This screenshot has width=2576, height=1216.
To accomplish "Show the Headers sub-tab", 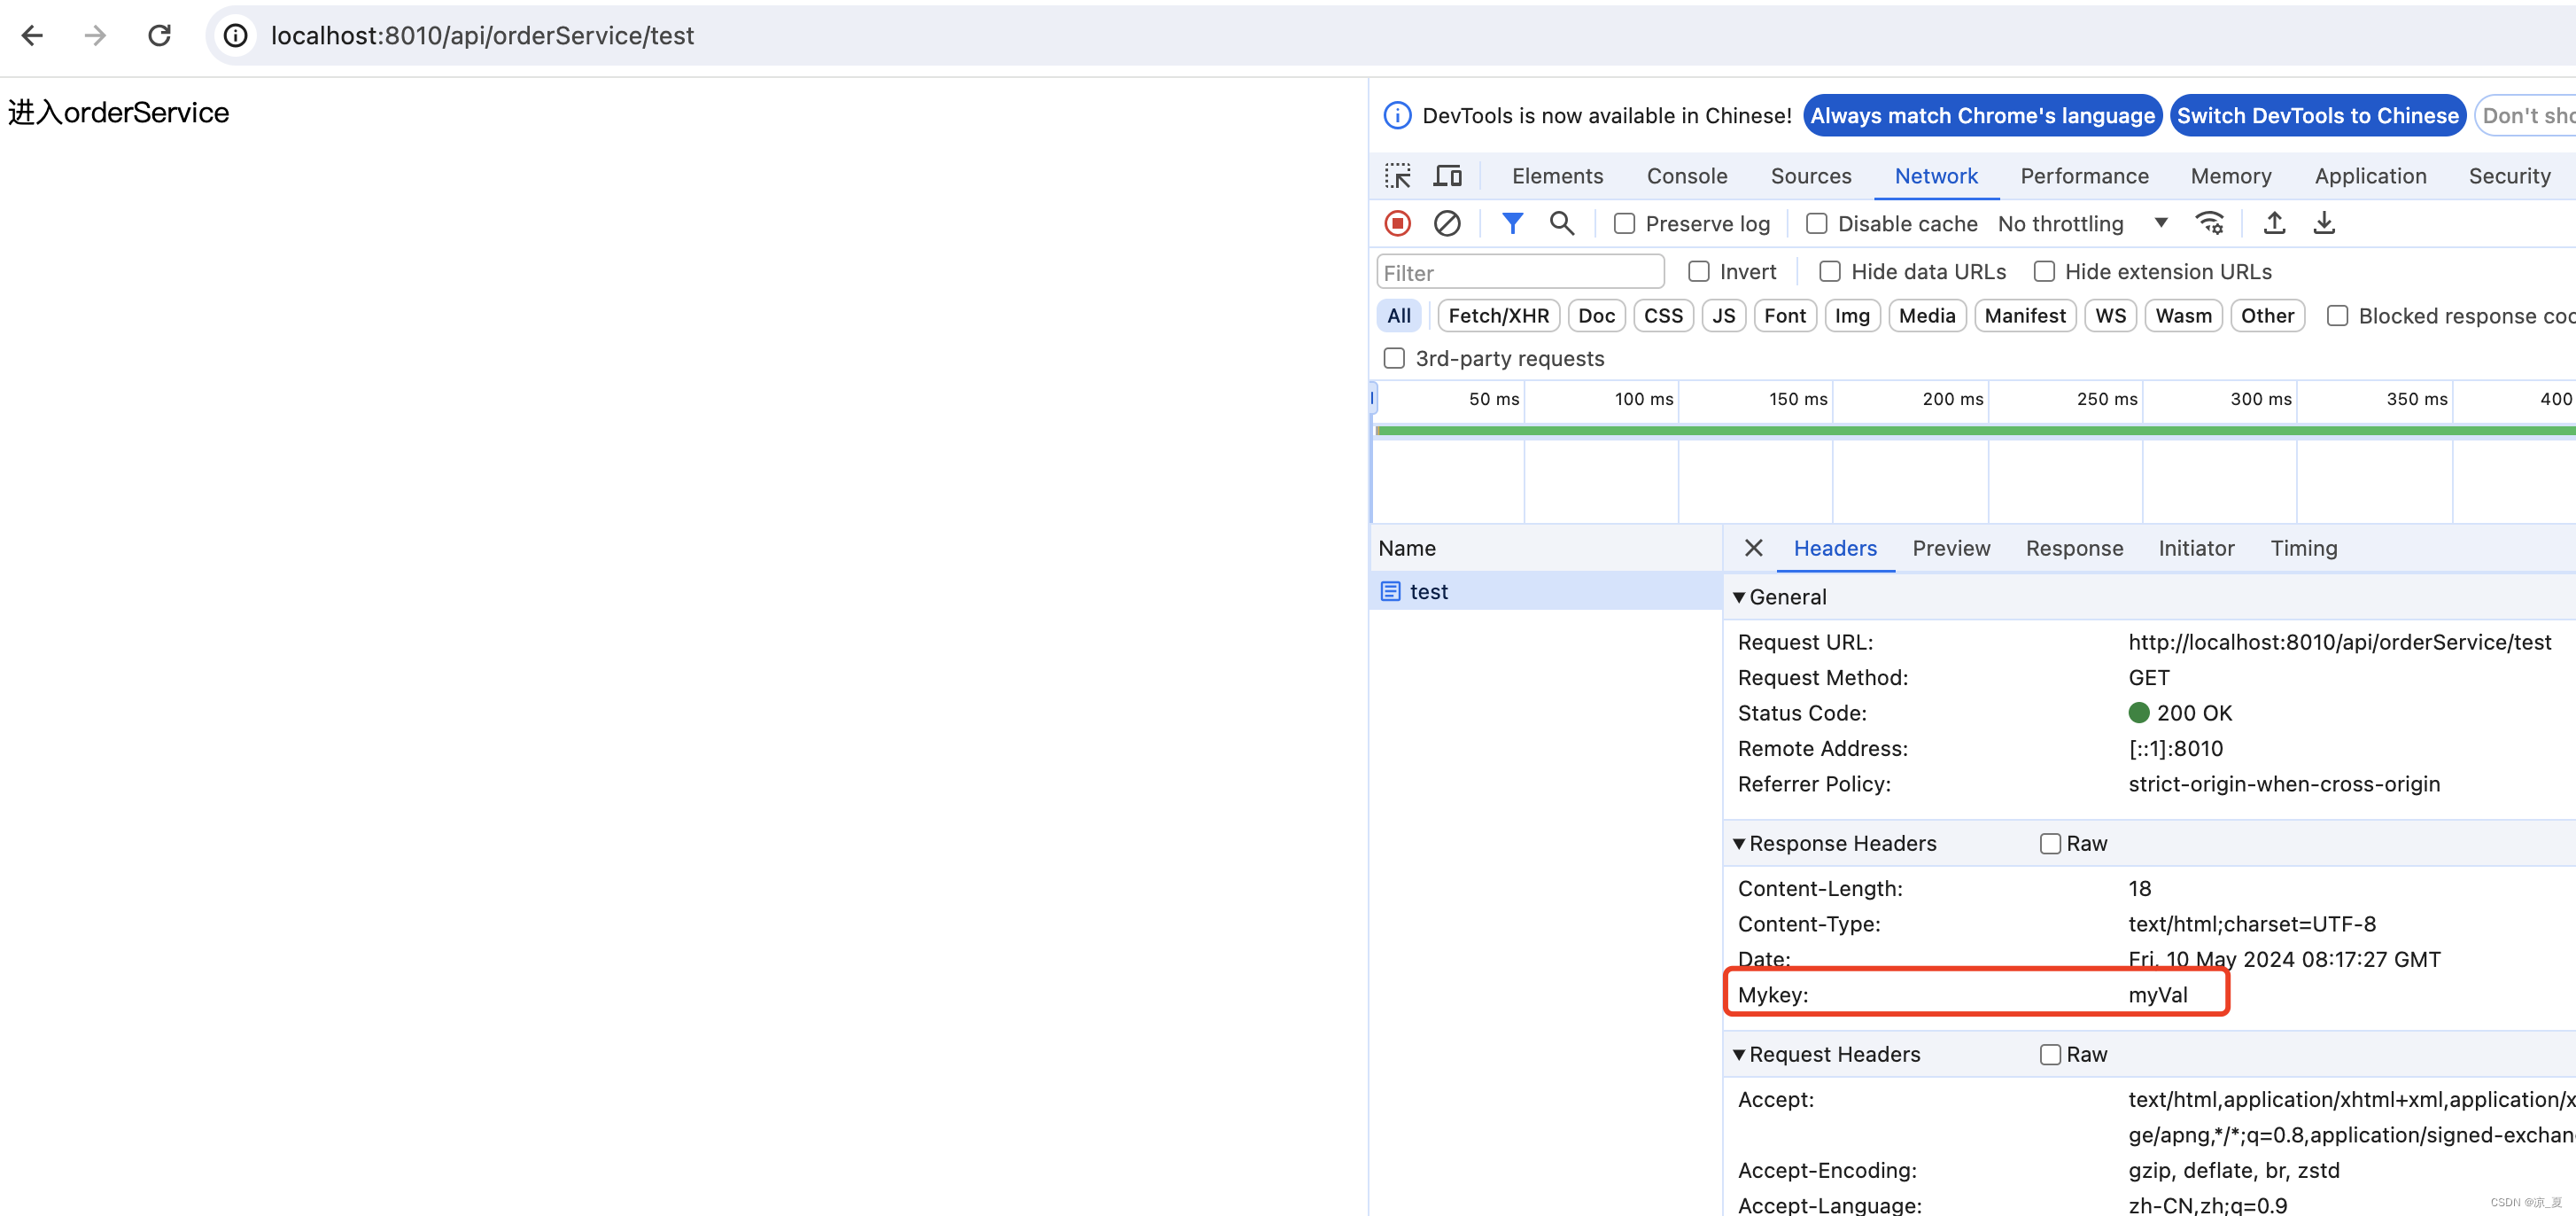I will (x=1835, y=549).
